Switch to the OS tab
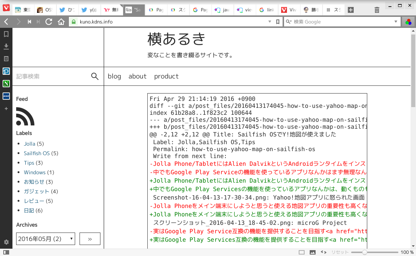Image resolution: width=416 pixels, height=256 pixels. click(x=45, y=10)
